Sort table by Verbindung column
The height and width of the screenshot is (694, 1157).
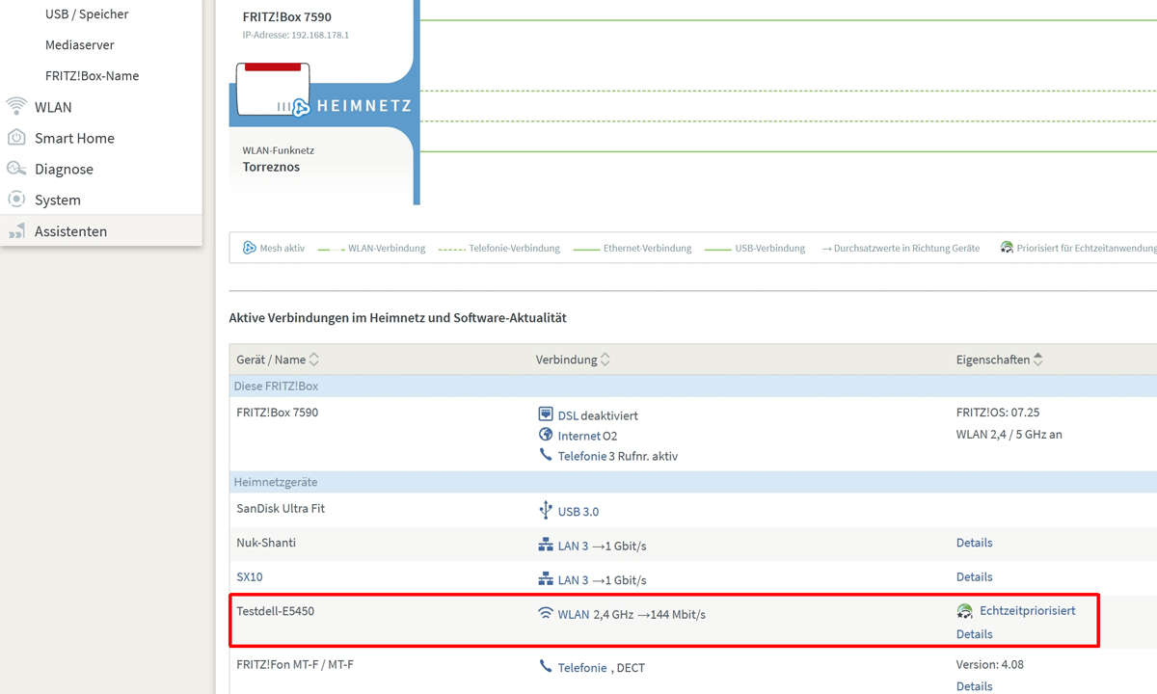(573, 360)
